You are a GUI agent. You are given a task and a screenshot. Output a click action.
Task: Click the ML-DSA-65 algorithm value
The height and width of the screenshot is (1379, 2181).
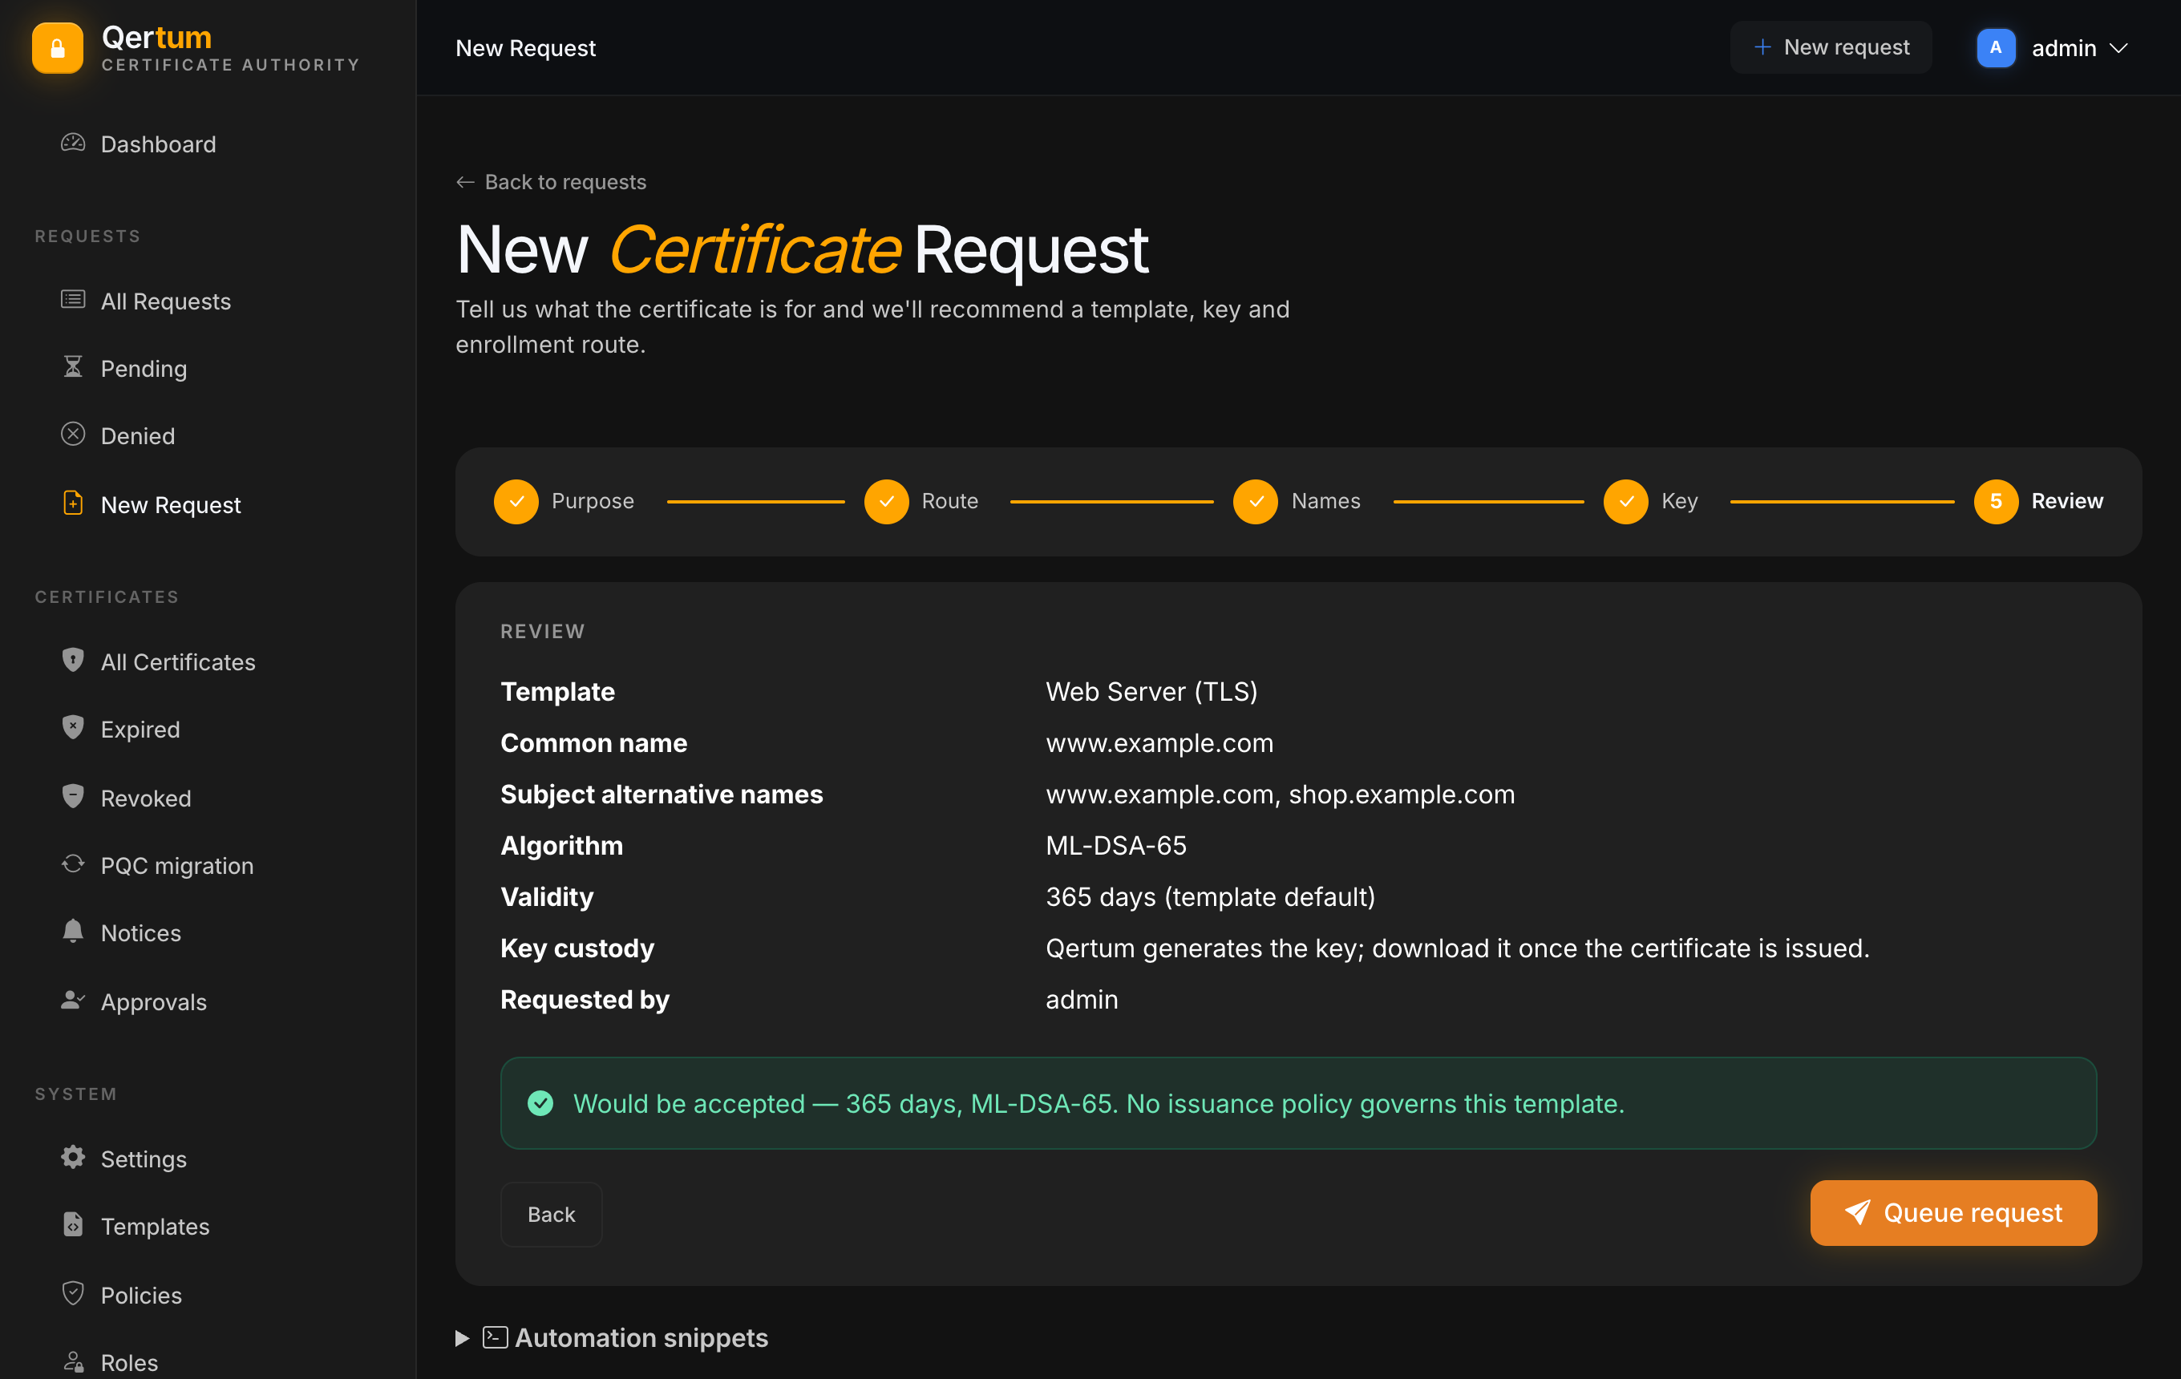pos(1116,845)
